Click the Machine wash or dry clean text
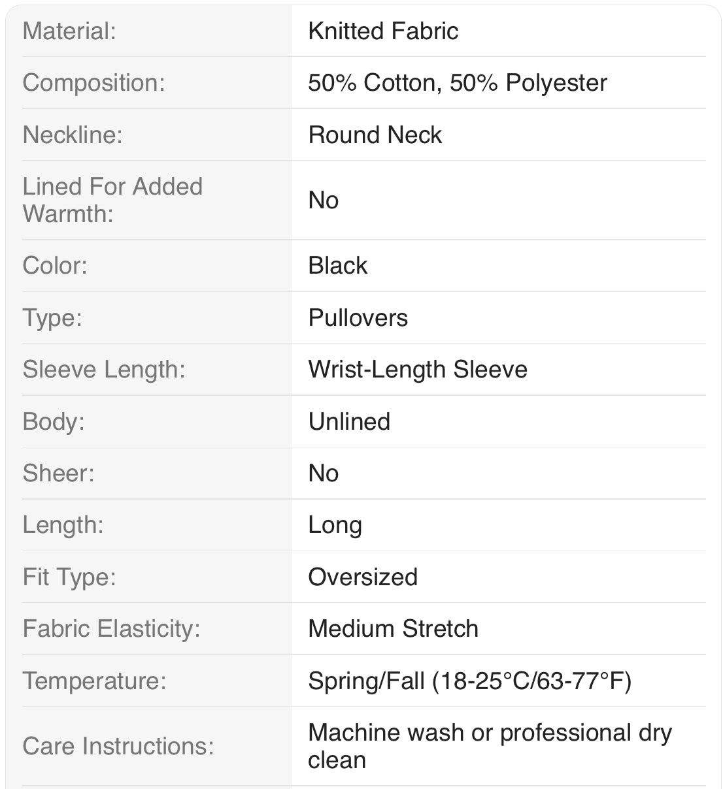Screen dimensions: 723x789 coord(490,746)
